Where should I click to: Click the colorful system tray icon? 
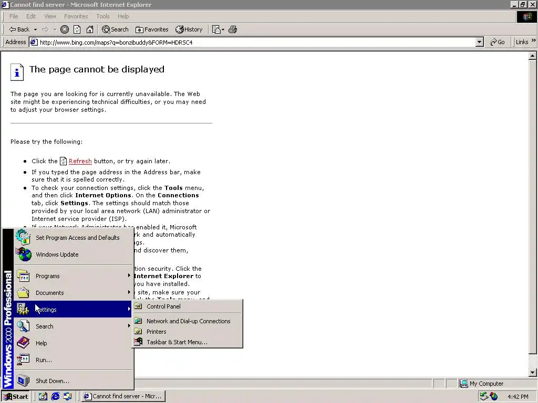tap(494, 397)
